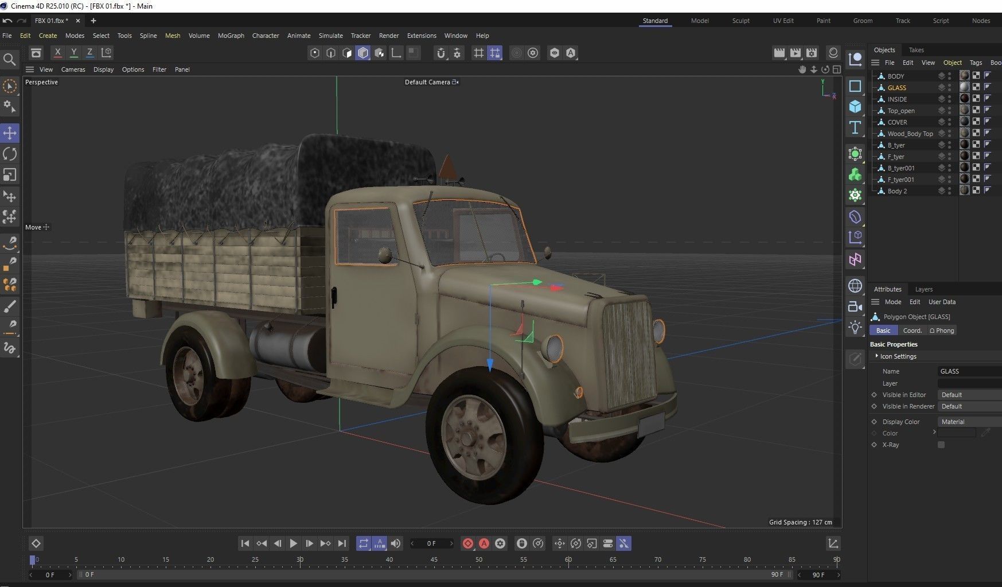This screenshot has width=1002, height=587.
Task: Go to End of timeline
Action: click(x=342, y=543)
